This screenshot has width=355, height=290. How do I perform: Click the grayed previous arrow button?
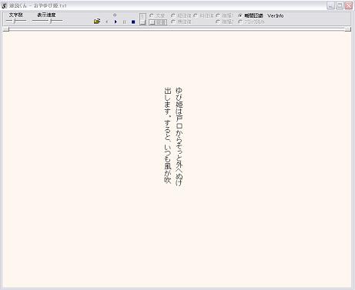(107, 22)
